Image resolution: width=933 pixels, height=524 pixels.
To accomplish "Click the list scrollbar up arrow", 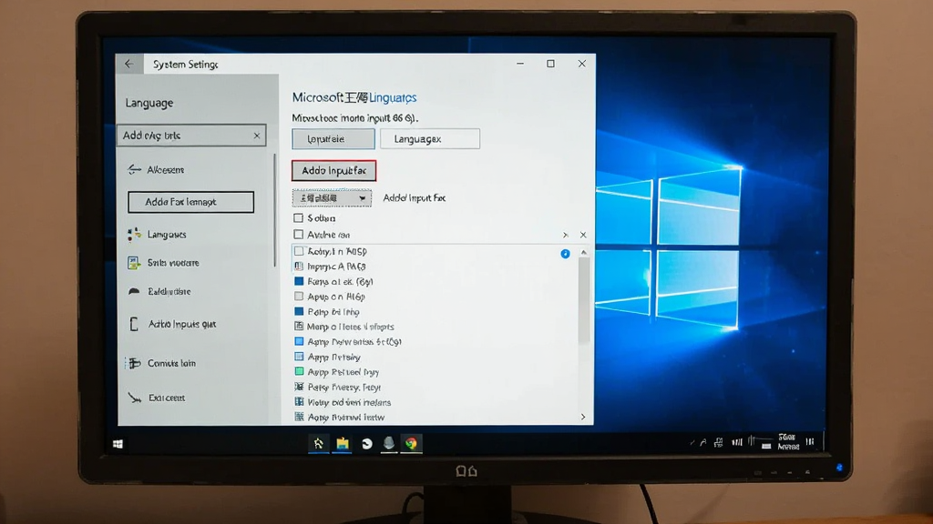I will tap(584, 253).
